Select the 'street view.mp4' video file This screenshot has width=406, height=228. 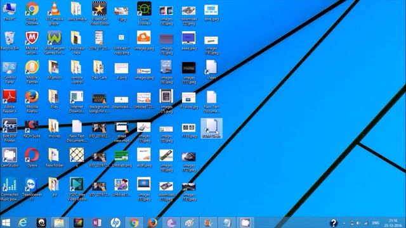(121, 132)
